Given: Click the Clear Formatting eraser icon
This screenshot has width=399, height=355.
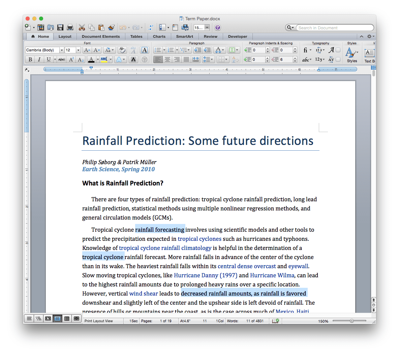Looking at the screenshot, I should coord(122,50).
